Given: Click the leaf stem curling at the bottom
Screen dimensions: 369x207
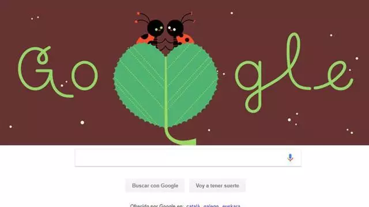Looking at the screenshot, I should tap(179, 137).
